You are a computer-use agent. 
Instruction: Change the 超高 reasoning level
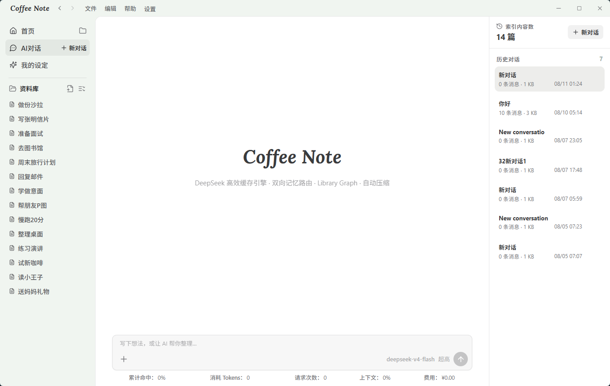click(x=444, y=359)
